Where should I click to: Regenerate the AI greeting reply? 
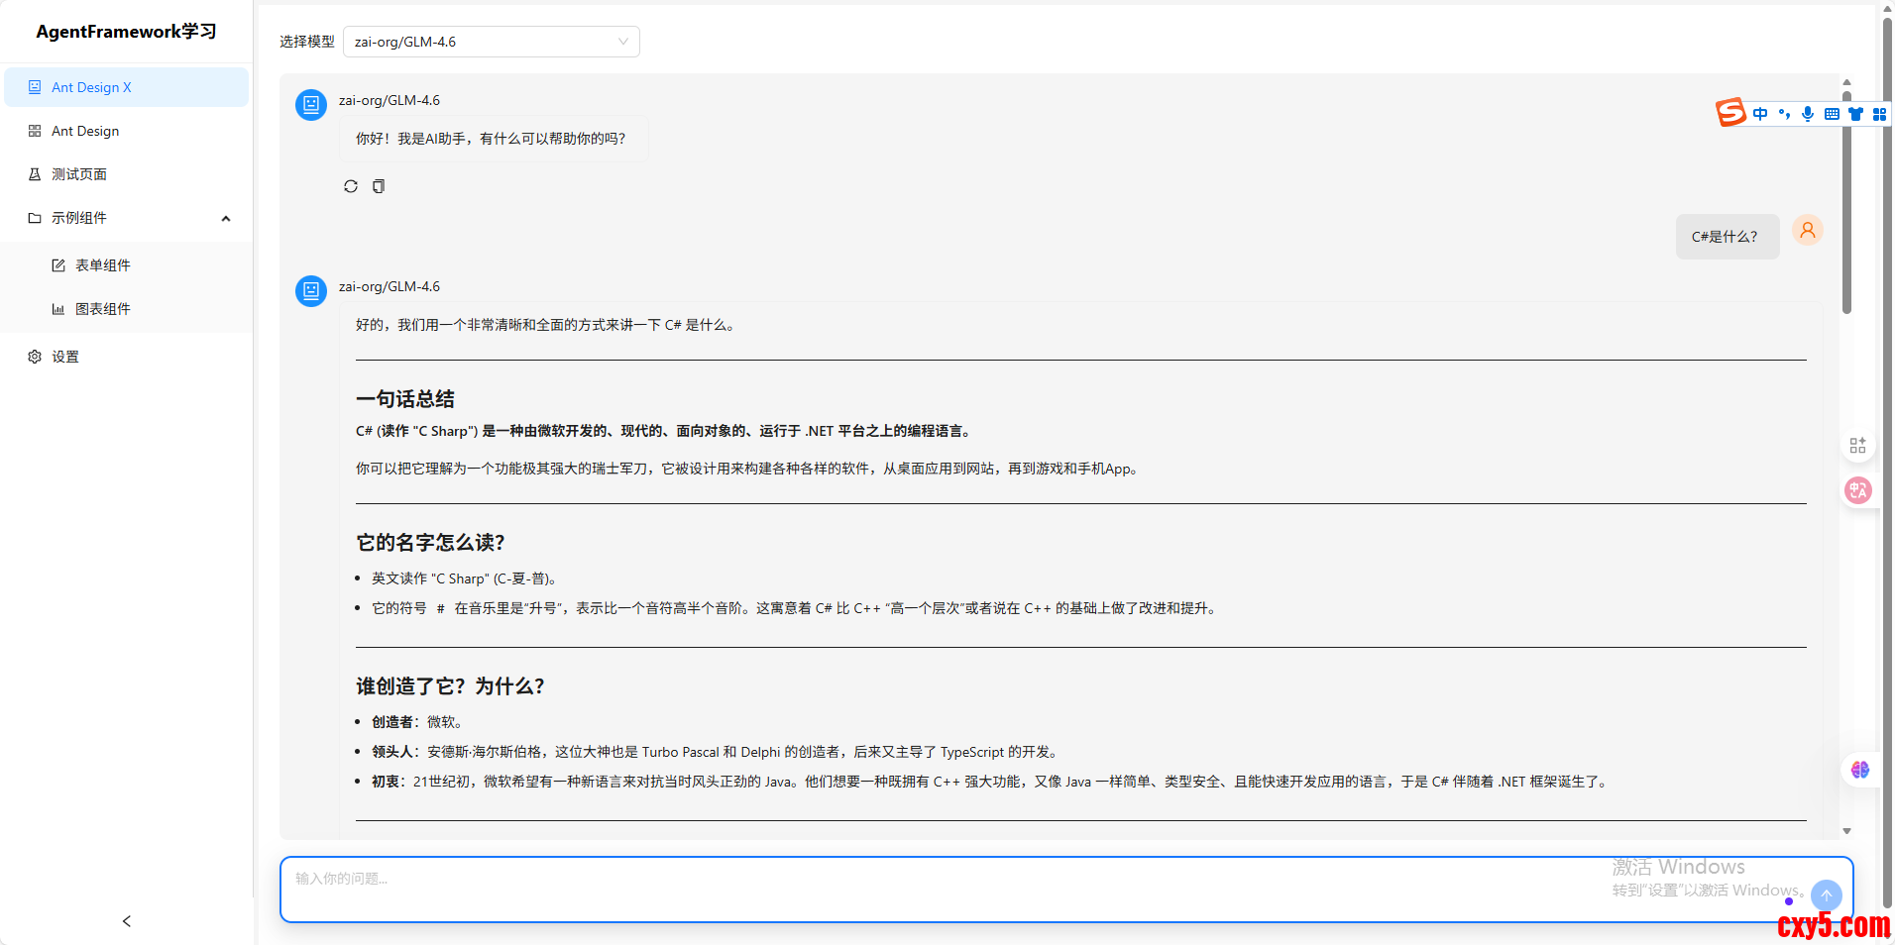pos(351,186)
